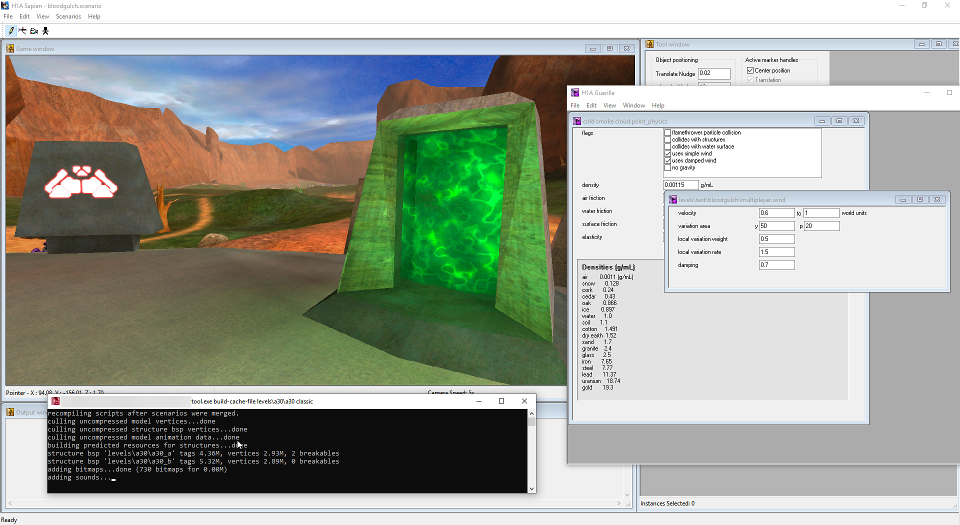Uncheck uses damped wind flag
This screenshot has width=960, height=525.
tap(667, 160)
